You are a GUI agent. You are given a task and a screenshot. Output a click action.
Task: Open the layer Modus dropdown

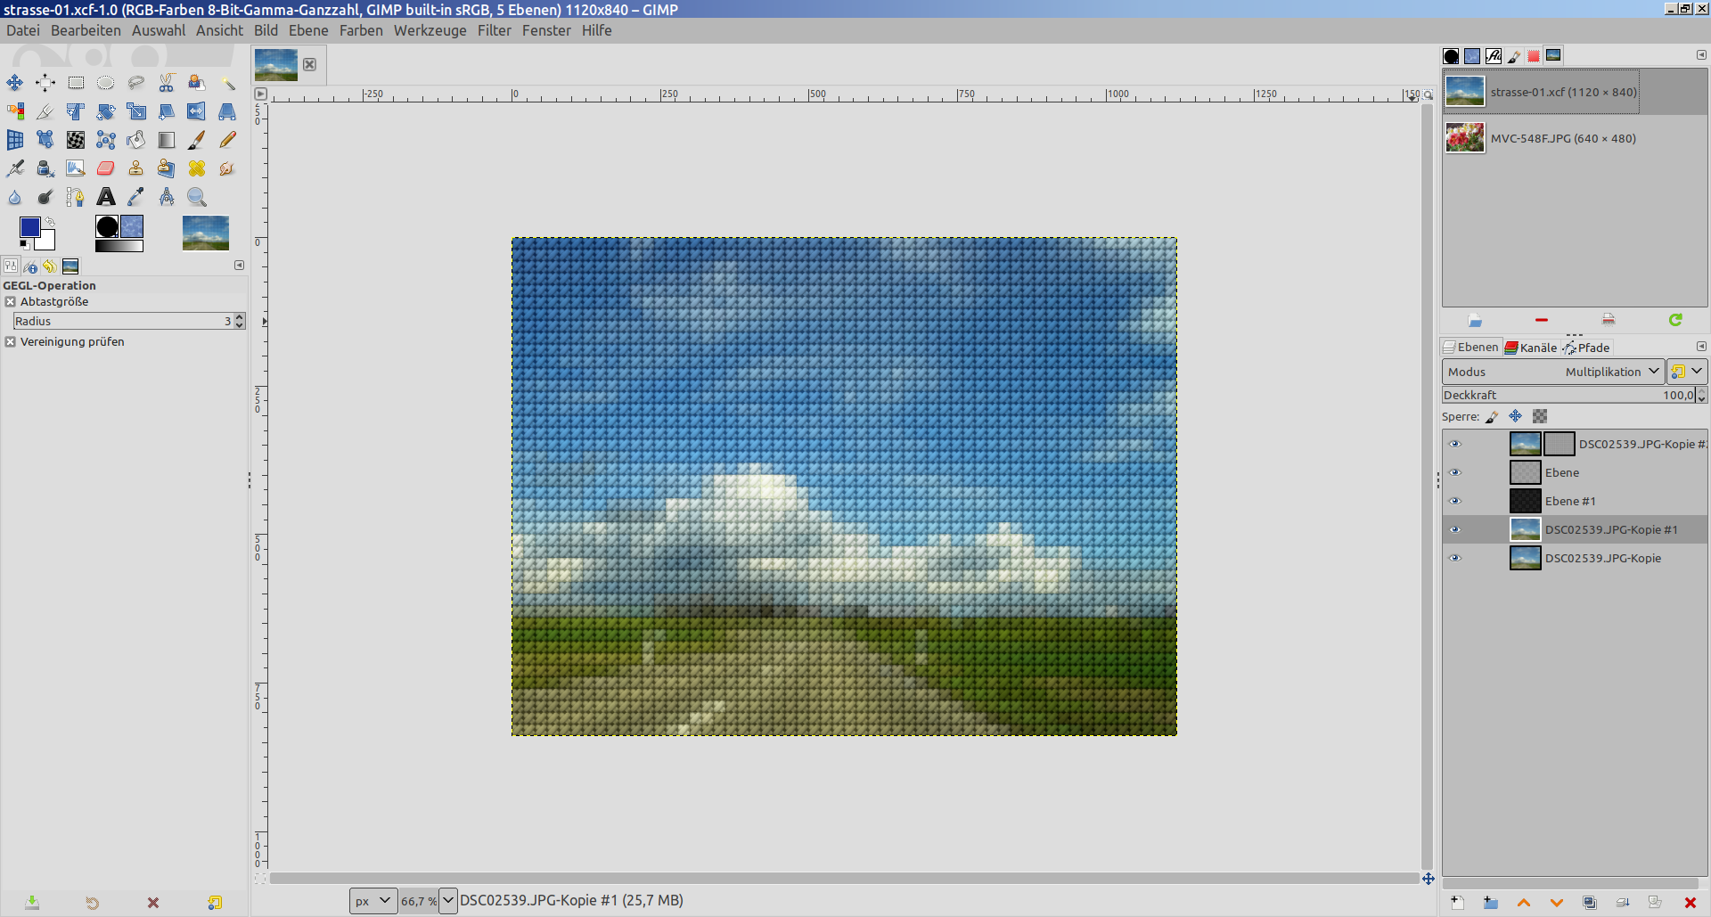[1553, 372]
